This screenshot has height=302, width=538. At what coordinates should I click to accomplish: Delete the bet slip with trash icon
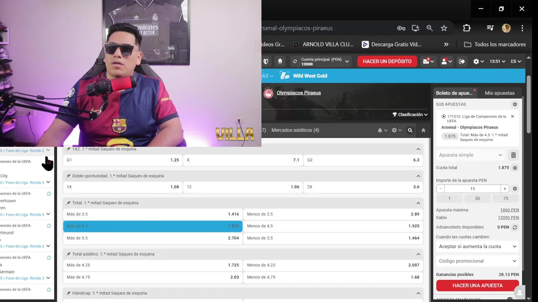(513, 155)
